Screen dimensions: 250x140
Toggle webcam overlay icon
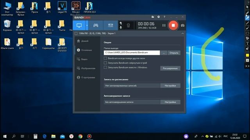tap(128, 25)
